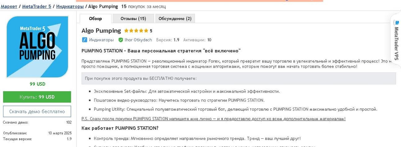
Task: Click the Algo Pumping heading title
Action: coord(101,31)
